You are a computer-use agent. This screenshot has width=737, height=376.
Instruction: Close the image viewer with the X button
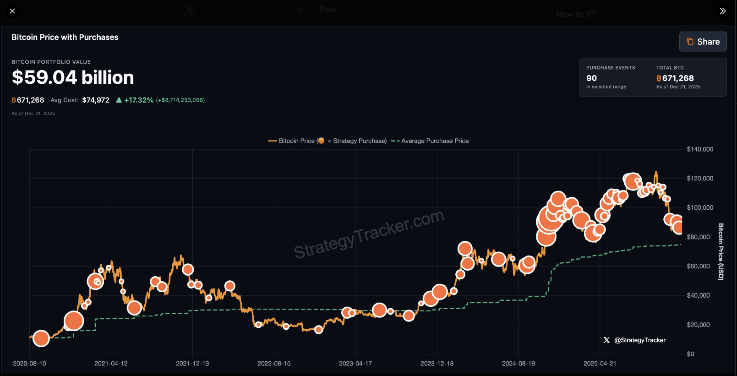pyautogui.click(x=12, y=11)
